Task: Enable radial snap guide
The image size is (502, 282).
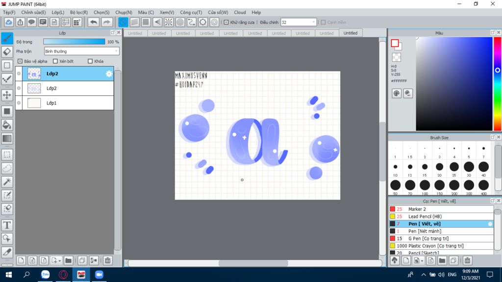Action: point(169,22)
